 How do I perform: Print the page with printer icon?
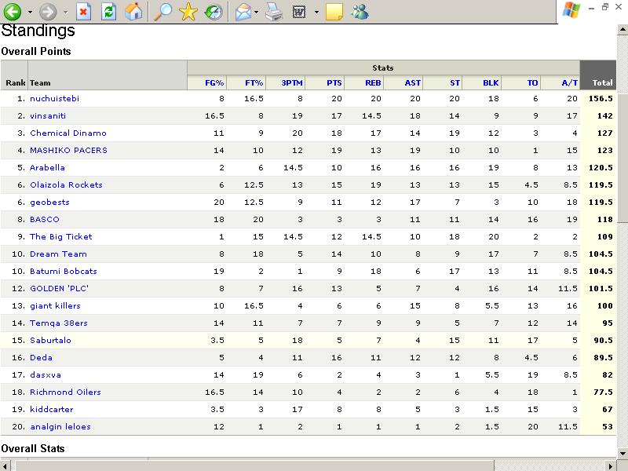(274, 12)
